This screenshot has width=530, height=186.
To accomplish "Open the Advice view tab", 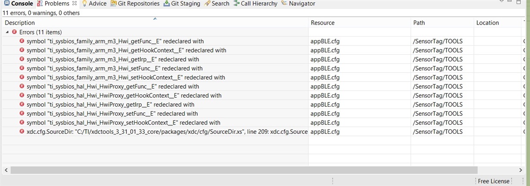I will (x=94, y=3).
